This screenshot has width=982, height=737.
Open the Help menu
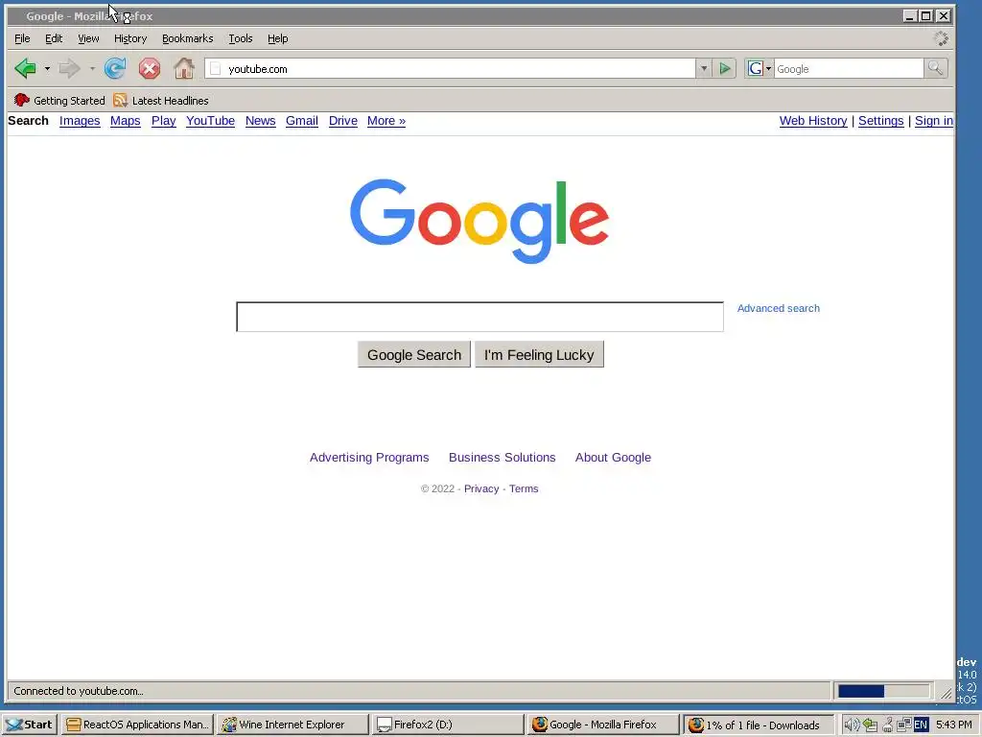tap(277, 38)
